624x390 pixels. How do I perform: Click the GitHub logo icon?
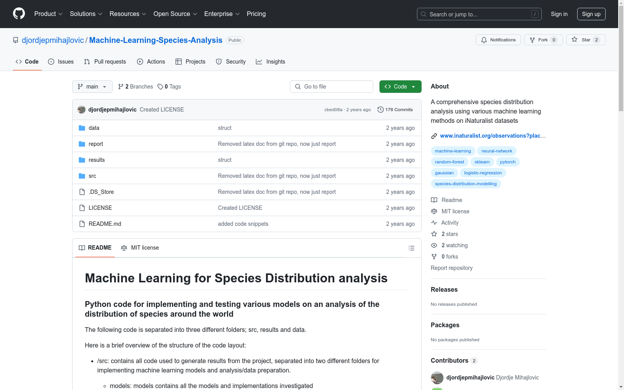(x=19, y=14)
